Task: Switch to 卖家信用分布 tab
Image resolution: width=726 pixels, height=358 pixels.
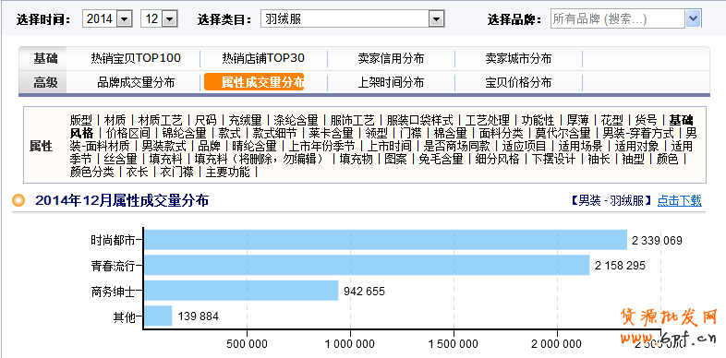Action: click(x=391, y=59)
